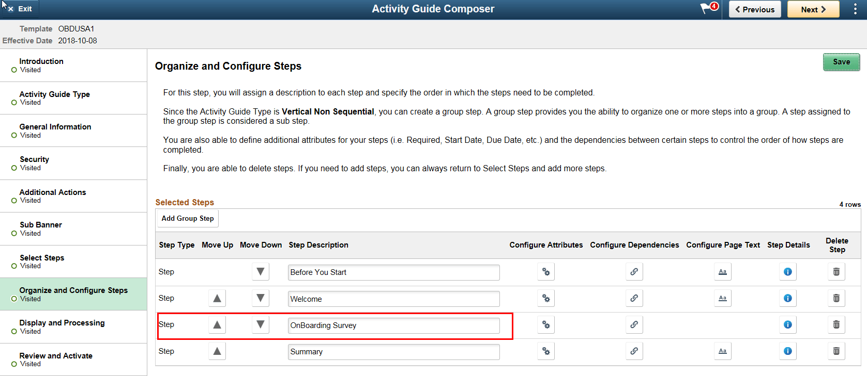This screenshot has width=867, height=376.
Task: Navigate forward using the Next button
Action: [x=813, y=9]
